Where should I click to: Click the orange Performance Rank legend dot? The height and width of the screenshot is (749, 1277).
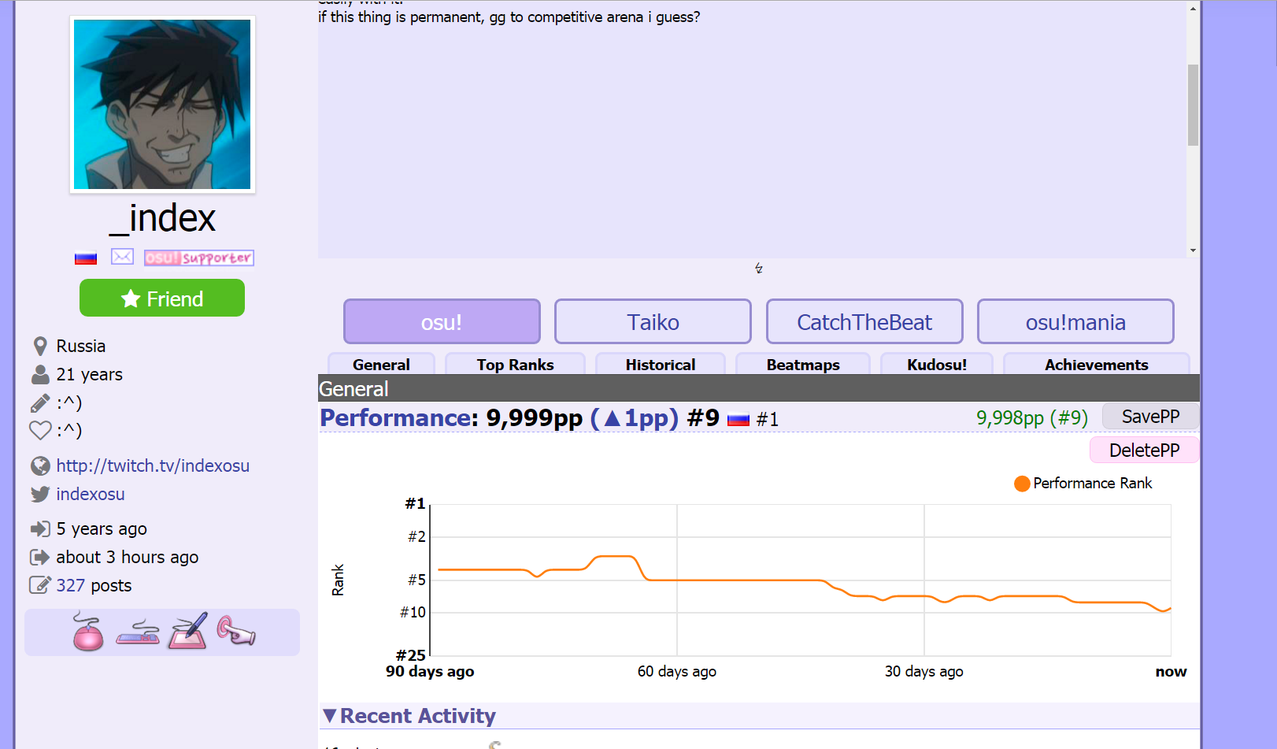tap(1022, 484)
